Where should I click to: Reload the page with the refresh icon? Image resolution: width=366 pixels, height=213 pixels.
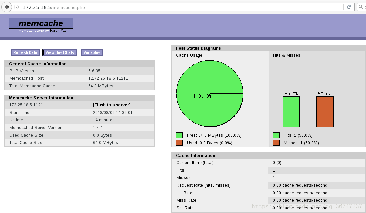pos(349,7)
